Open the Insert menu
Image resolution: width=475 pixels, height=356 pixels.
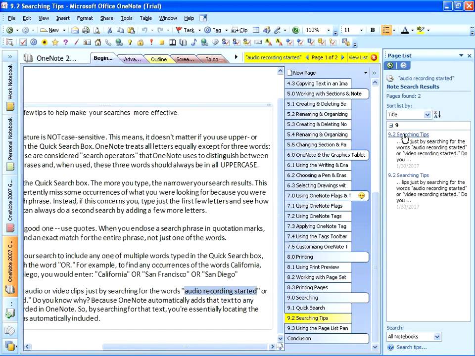pyautogui.click(x=63, y=18)
